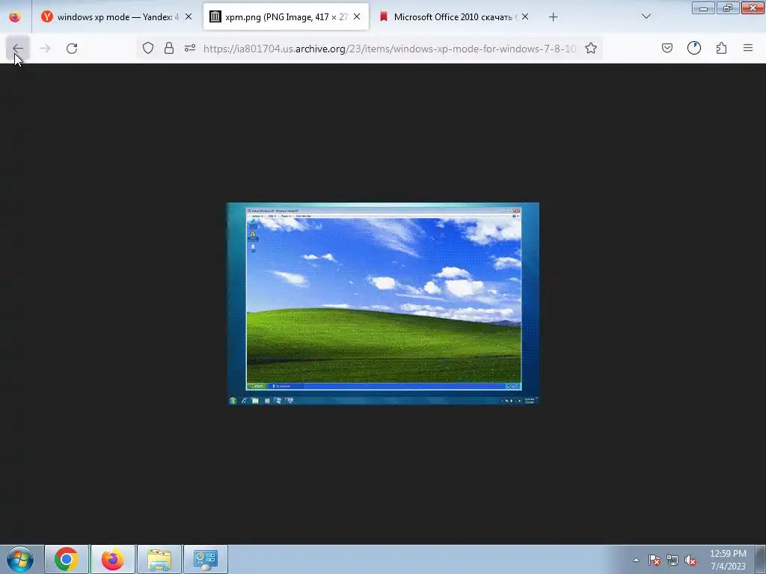
Task: Open Windows Explorer from the taskbar
Action: click(159, 559)
